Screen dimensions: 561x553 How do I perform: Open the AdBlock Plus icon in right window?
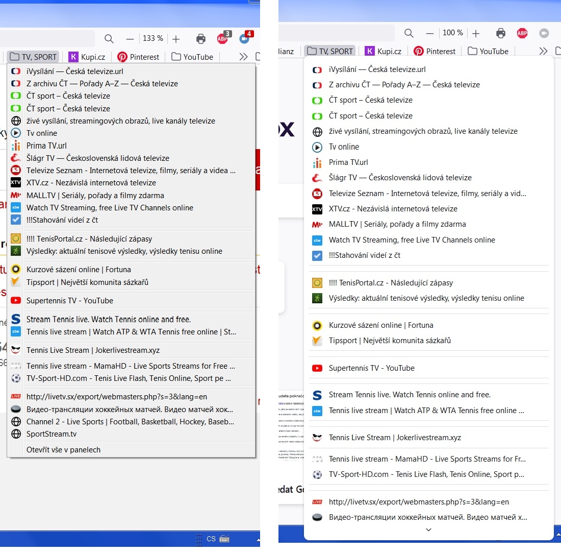point(522,33)
